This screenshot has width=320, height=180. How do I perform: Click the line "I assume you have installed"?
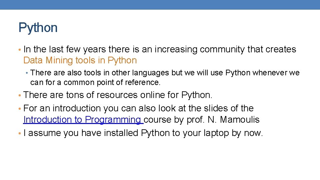(x=143, y=133)
